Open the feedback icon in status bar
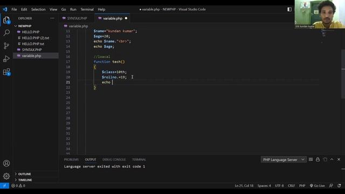This screenshot has width=345, height=194. tap(331, 185)
